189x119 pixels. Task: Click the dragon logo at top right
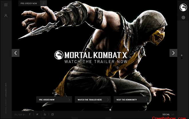(x=183, y=7)
